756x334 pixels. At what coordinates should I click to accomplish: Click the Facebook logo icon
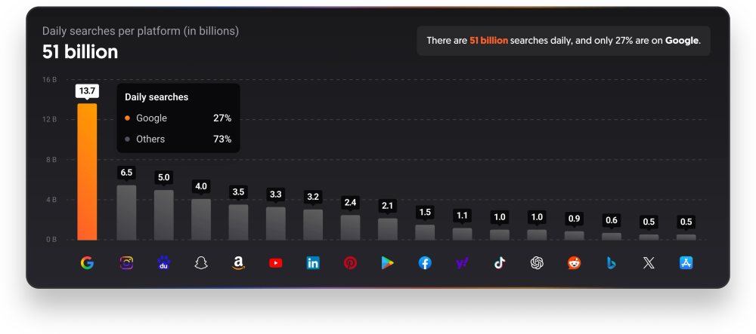click(425, 263)
